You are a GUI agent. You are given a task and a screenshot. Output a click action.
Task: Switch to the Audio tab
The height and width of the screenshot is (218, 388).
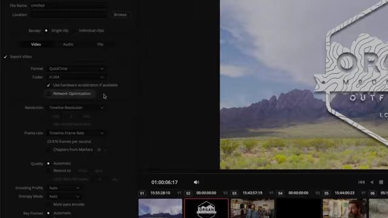pos(68,44)
